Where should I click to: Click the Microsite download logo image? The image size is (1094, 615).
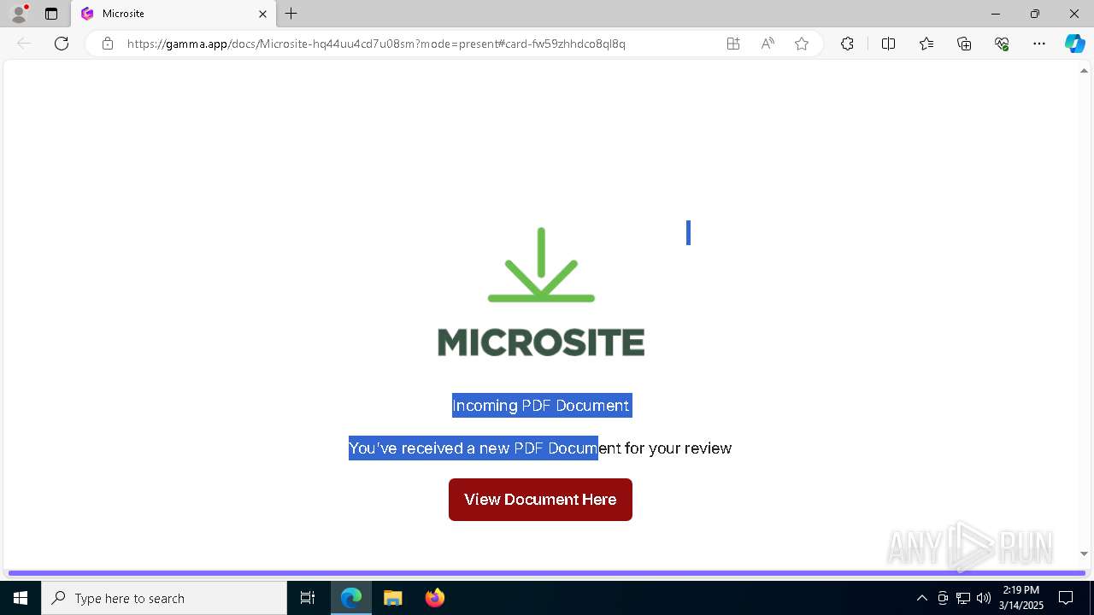coord(541,292)
